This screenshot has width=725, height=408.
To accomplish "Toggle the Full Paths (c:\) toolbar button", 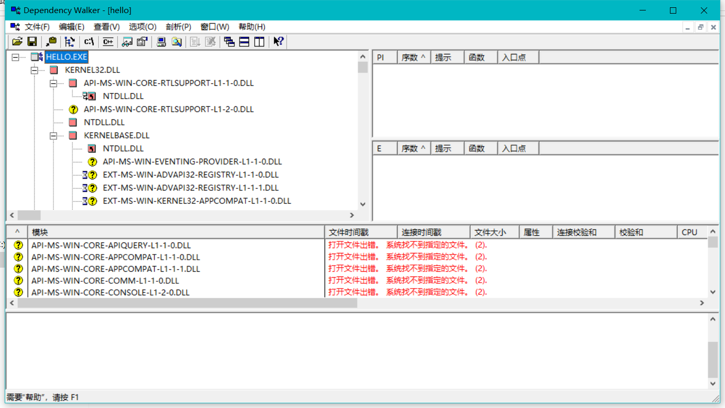I will [x=89, y=42].
